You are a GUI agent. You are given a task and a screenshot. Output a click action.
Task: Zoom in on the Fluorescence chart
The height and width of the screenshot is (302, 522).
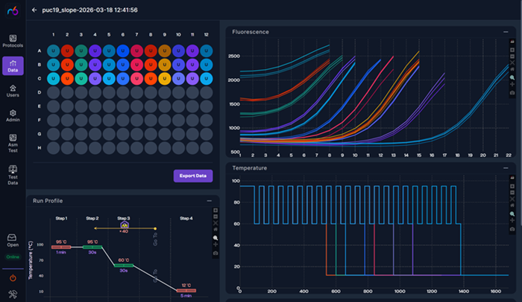click(512, 50)
